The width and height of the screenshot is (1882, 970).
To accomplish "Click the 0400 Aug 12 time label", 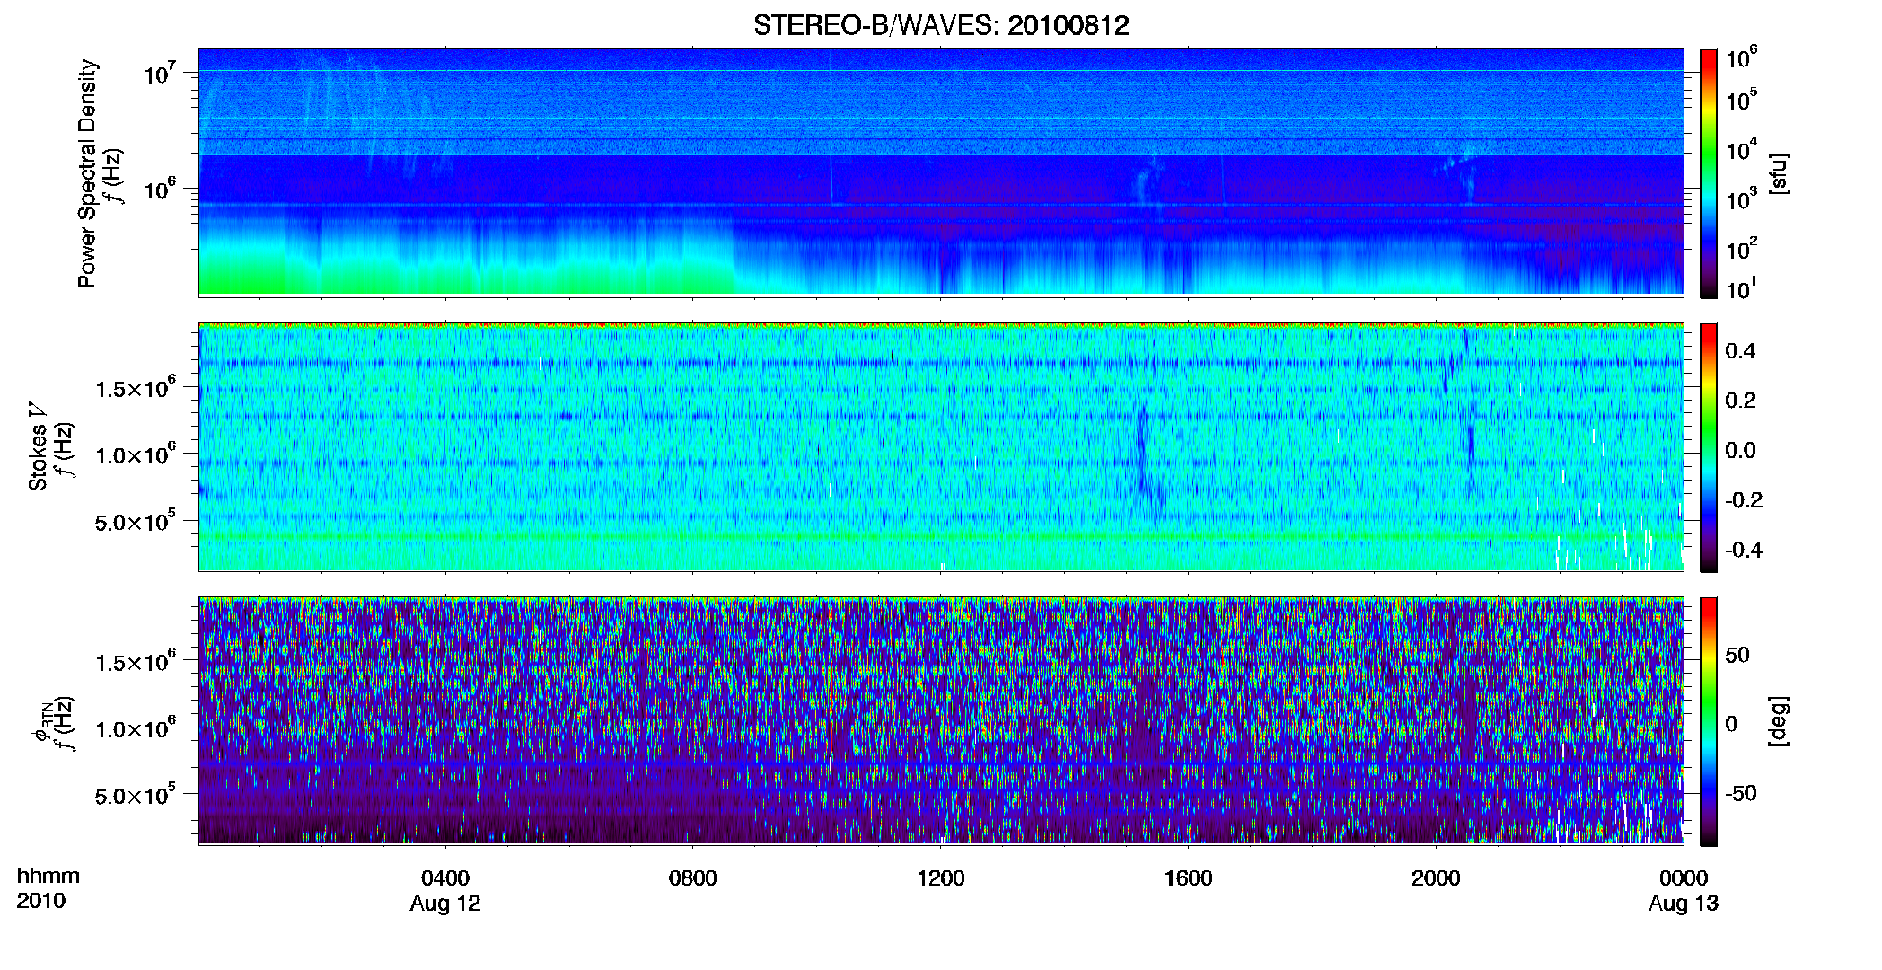I will tap(445, 890).
